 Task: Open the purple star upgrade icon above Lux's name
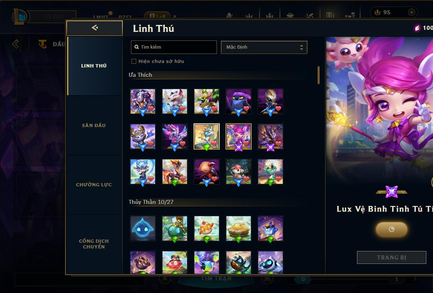[x=392, y=192]
